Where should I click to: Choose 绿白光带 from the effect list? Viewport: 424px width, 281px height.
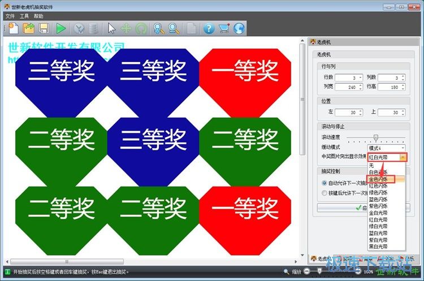(x=387, y=226)
